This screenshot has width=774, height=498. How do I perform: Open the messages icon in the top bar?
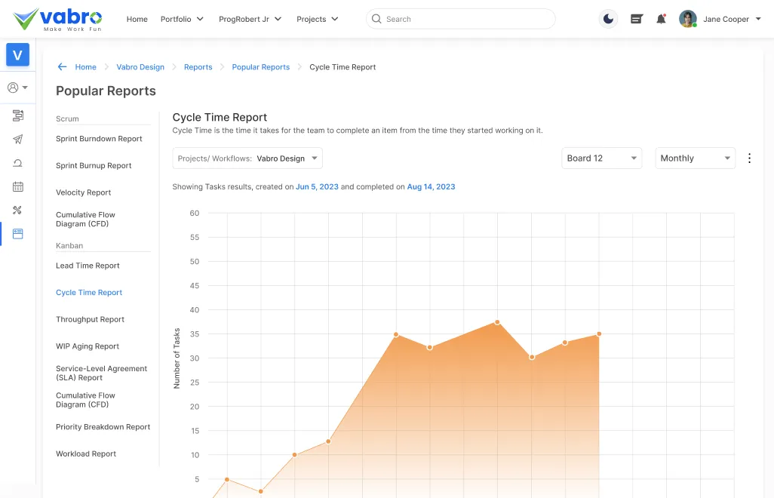pyautogui.click(x=636, y=18)
